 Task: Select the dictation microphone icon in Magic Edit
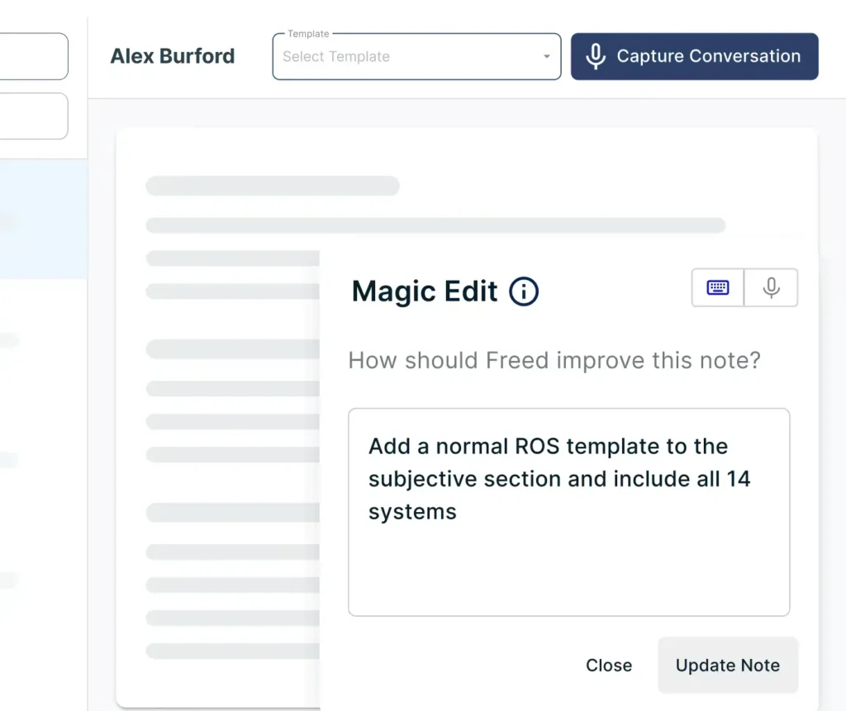click(x=772, y=287)
